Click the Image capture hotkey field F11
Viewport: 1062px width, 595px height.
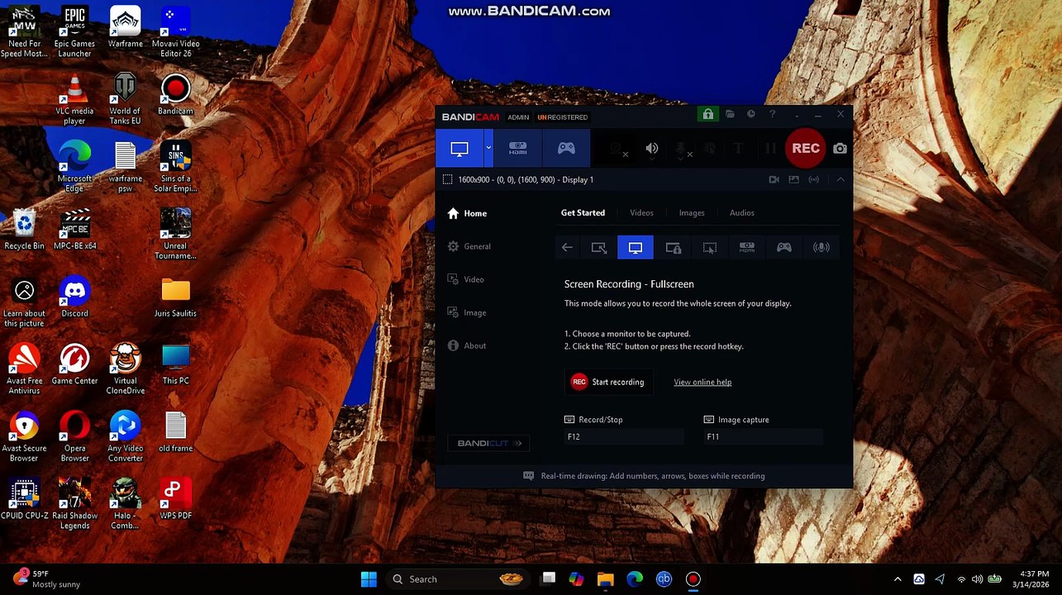(x=764, y=437)
